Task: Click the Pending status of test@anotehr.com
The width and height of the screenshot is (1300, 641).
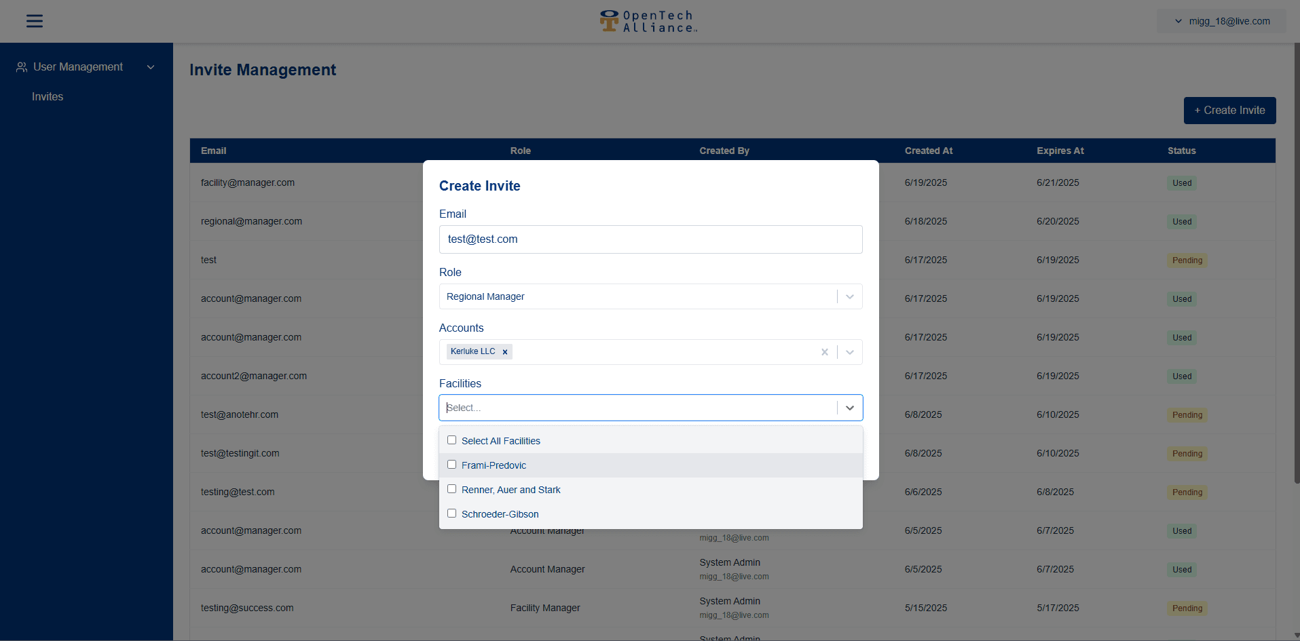Action: [1187, 415]
